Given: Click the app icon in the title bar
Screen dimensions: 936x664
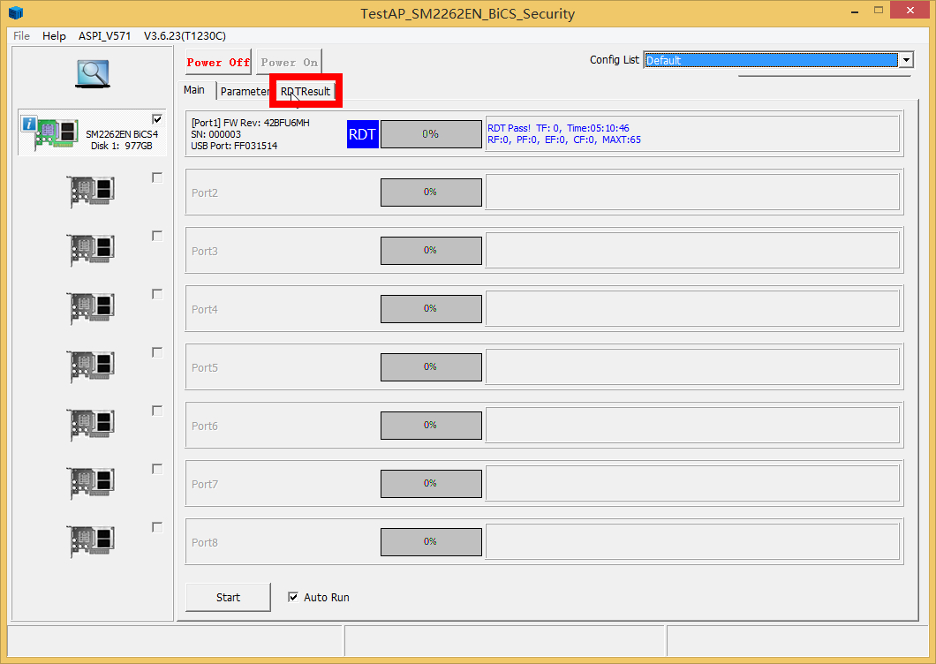Looking at the screenshot, I should pos(16,13).
